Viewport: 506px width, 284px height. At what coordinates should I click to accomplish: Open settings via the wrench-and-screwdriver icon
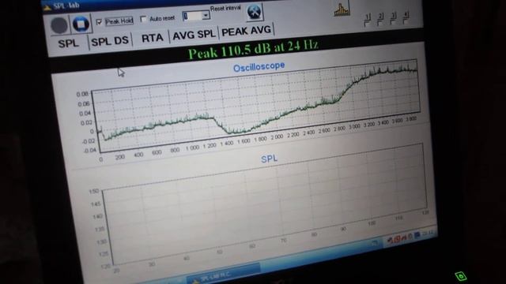[x=255, y=12]
